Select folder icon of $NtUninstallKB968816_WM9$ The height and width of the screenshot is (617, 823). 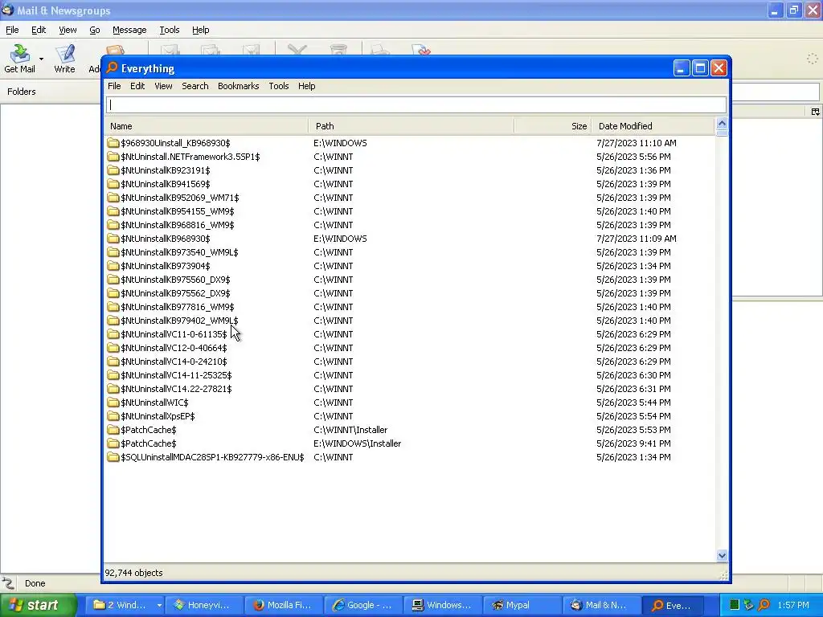pos(113,225)
